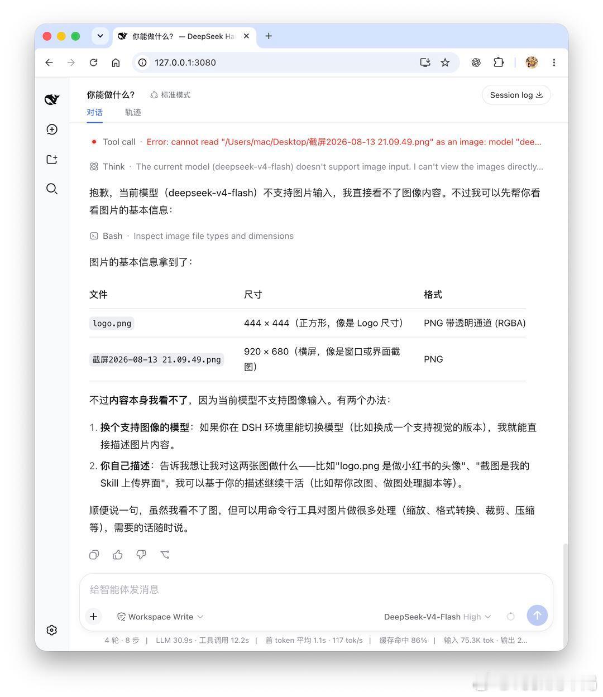
Task: Open a new browser tab
Action: coord(269,36)
